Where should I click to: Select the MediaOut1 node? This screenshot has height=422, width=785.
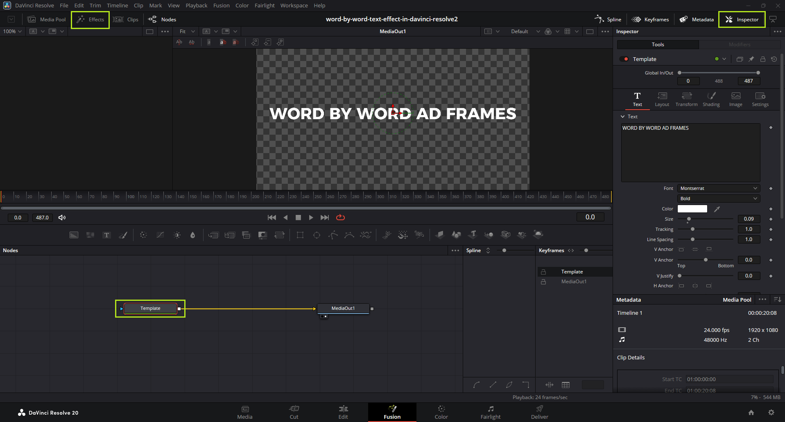(343, 309)
